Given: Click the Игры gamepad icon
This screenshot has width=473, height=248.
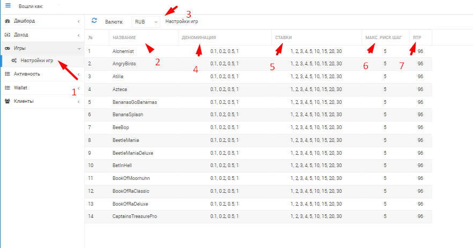Looking at the screenshot, I should [x=8, y=49].
